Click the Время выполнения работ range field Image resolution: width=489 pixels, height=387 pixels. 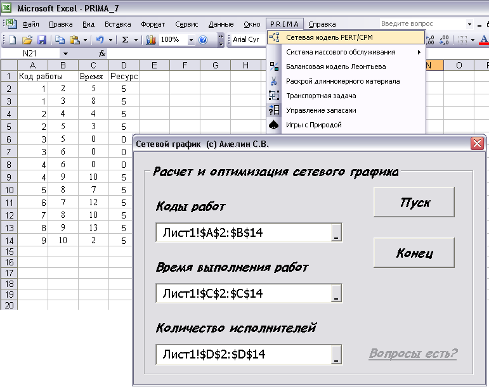249,293
